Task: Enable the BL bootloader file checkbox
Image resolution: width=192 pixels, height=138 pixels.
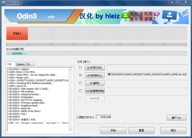Action: (x=80, y=68)
